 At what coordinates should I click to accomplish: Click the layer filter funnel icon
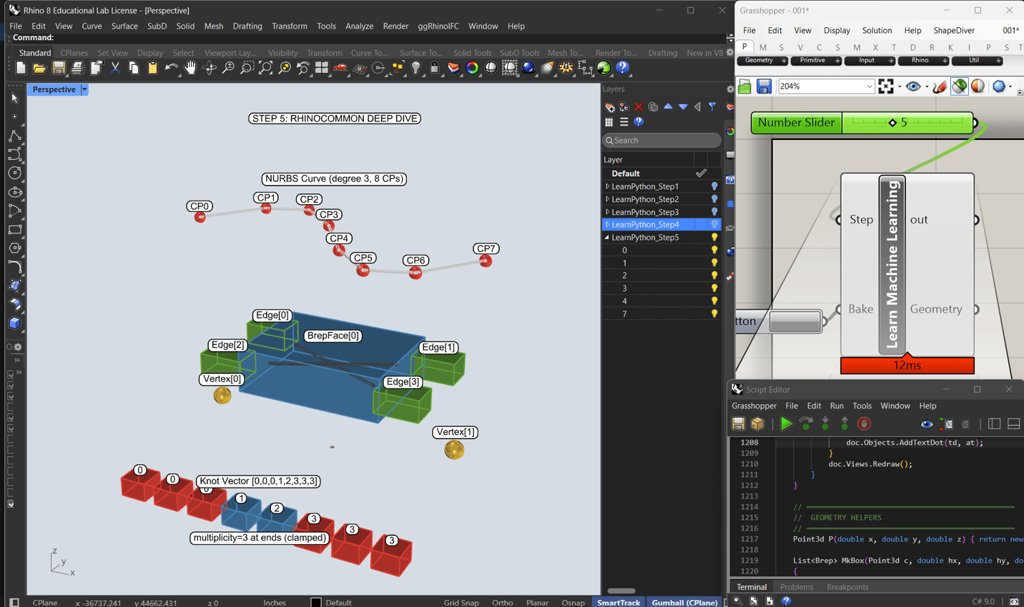[x=712, y=107]
